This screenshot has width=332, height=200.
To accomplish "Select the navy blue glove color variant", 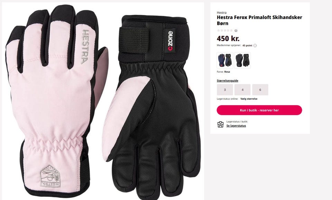I will tap(225, 60).
